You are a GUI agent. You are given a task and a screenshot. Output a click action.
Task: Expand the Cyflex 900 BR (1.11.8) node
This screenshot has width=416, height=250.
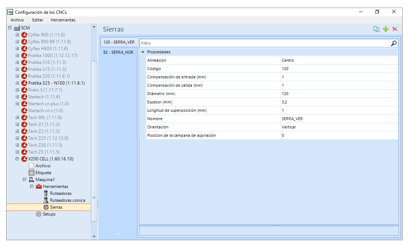pos(17,42)
